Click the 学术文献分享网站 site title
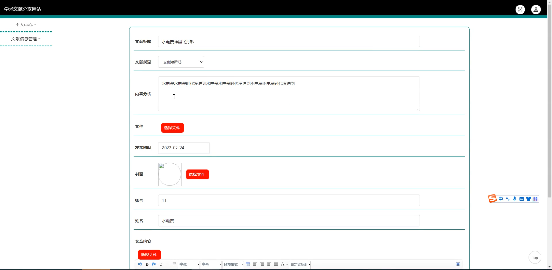Viewport: 552px width, 270px height. coord(23,9)
